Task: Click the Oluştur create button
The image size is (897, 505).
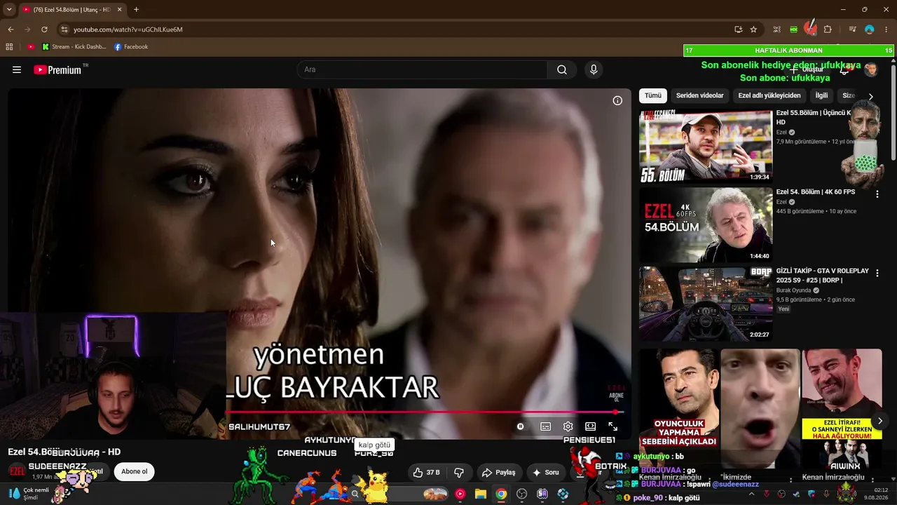Action: [x=807, y=69]
